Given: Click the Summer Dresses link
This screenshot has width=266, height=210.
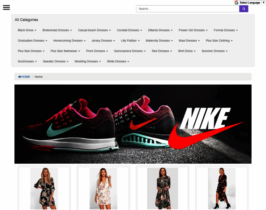Looking at the screenshot, I should (215, 51).
